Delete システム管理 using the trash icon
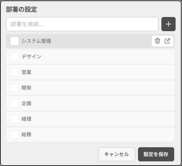Screen dimensions: 182x166 click(x=157, y=41)
